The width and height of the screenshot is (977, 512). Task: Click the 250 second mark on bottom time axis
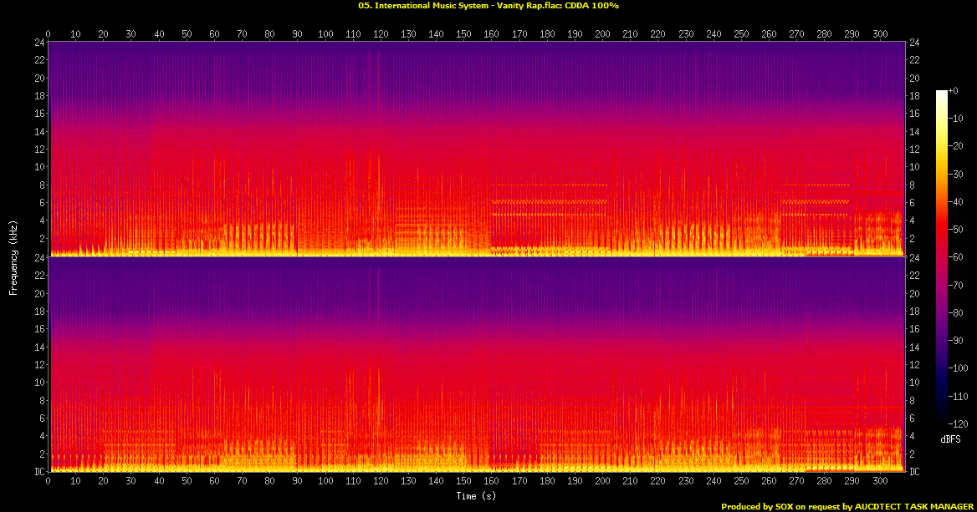coord(741,482)
